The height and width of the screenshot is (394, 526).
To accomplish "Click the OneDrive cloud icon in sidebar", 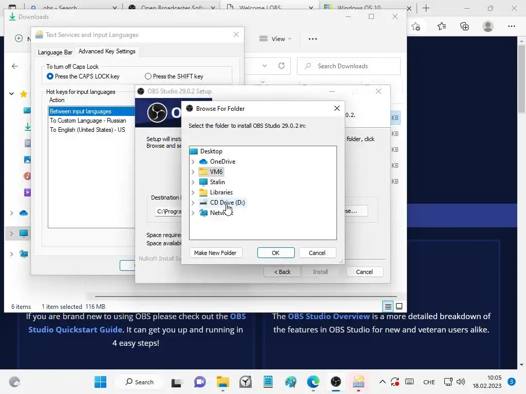I will coord(24,213).
